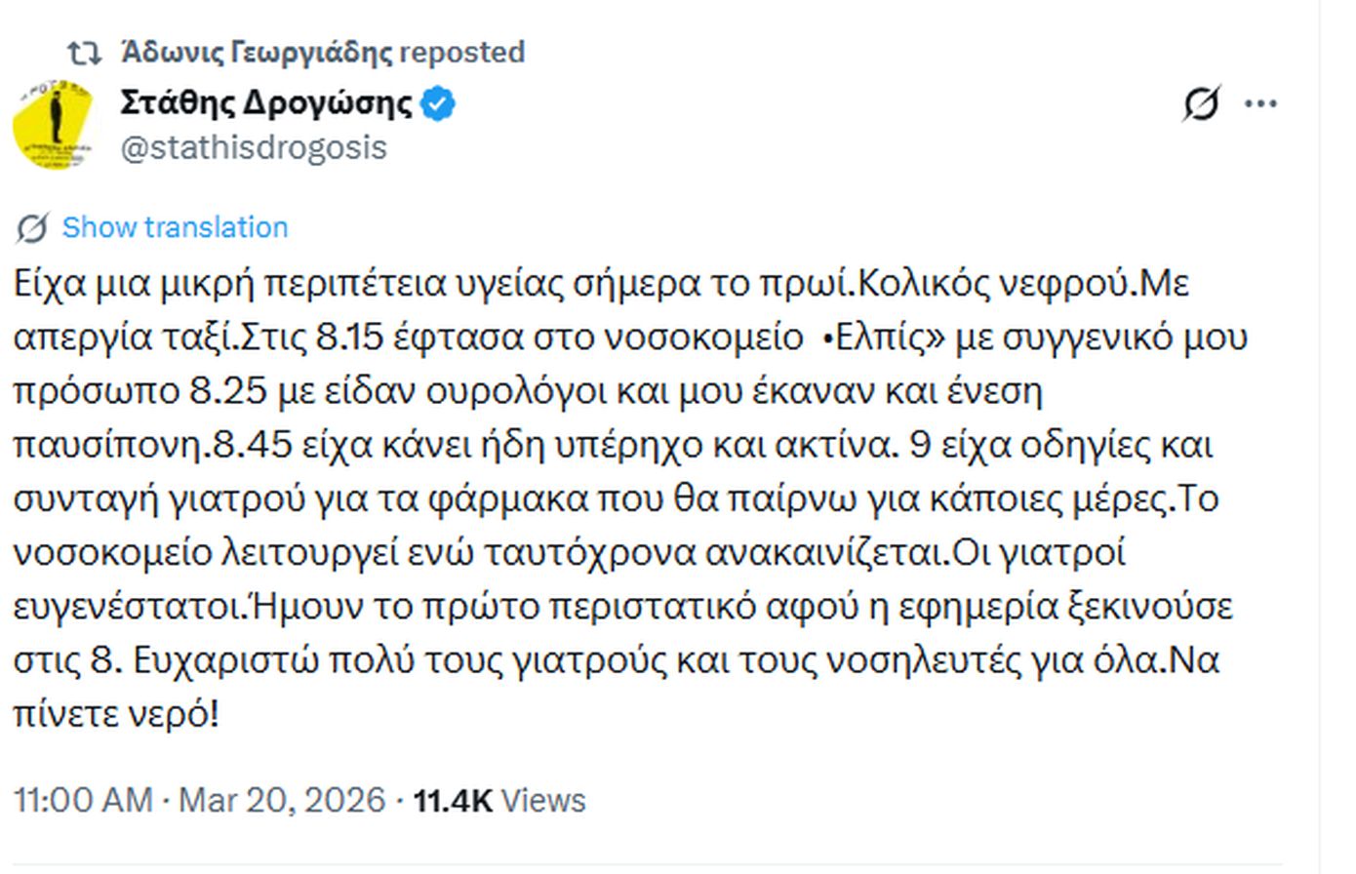Click the 11:00 AM post timestamp

coord(83,800)
